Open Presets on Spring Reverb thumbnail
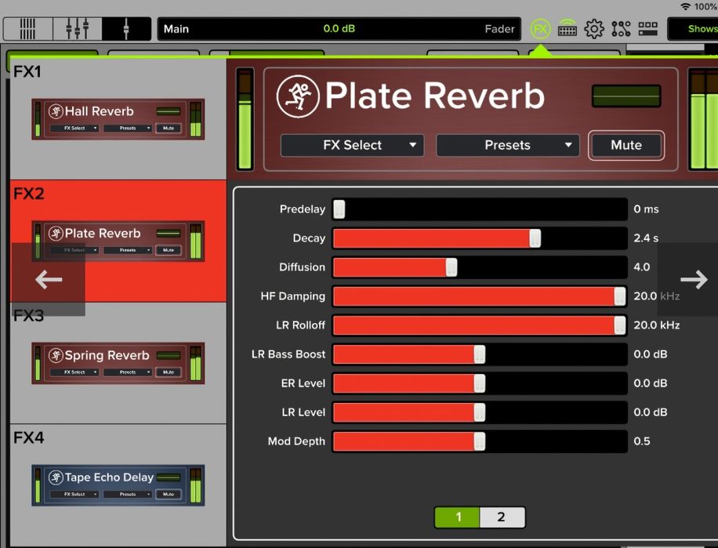 [128, 372]
